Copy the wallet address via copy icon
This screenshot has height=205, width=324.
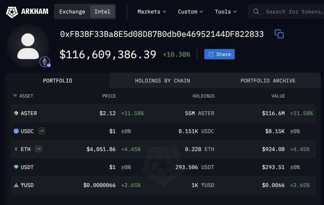pyautogui.click(x=279, y=34)
